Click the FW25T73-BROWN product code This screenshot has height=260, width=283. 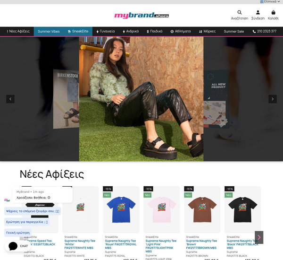click(197, 256)
